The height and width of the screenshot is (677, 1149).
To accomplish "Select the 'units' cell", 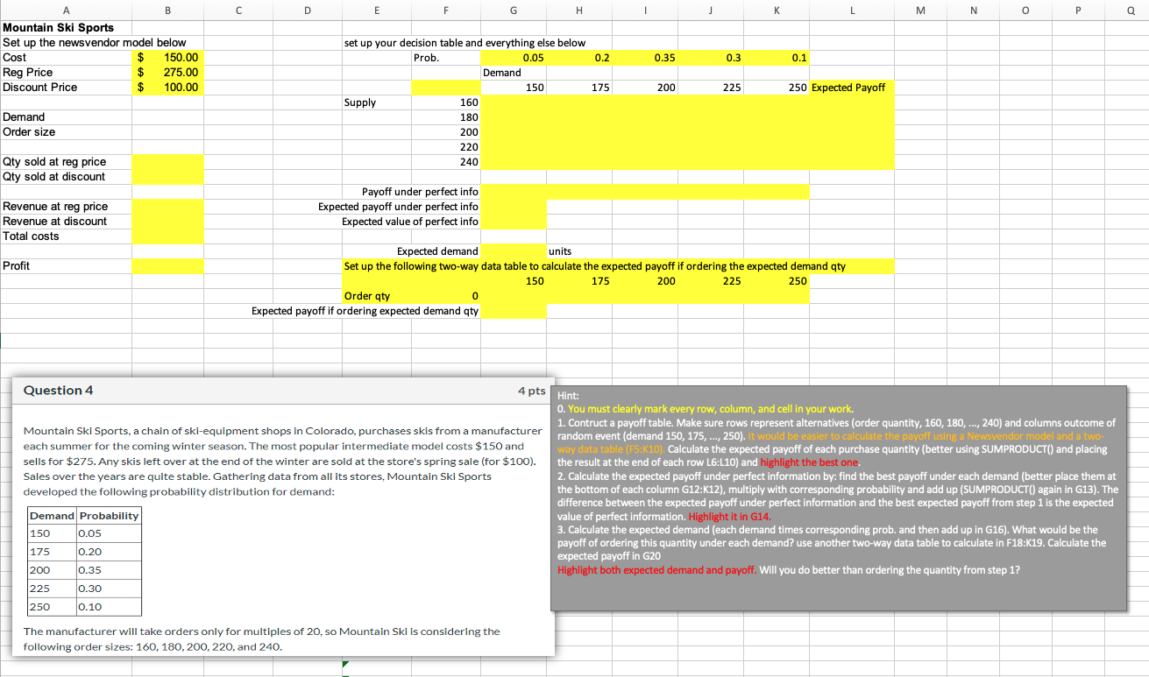I will click(579, 251).
